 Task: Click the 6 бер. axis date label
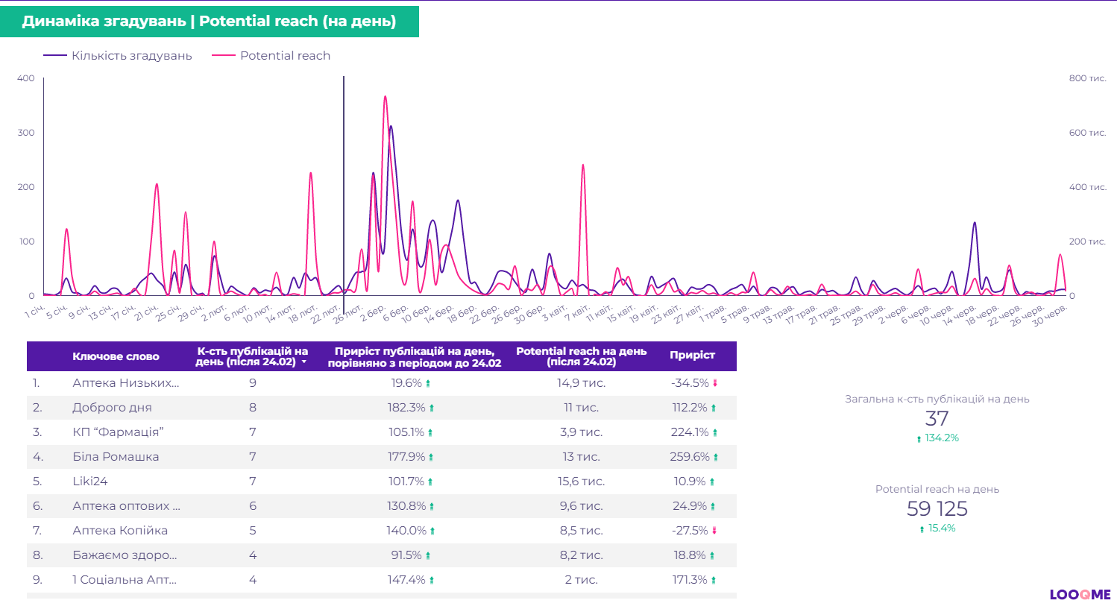point(395,312)
